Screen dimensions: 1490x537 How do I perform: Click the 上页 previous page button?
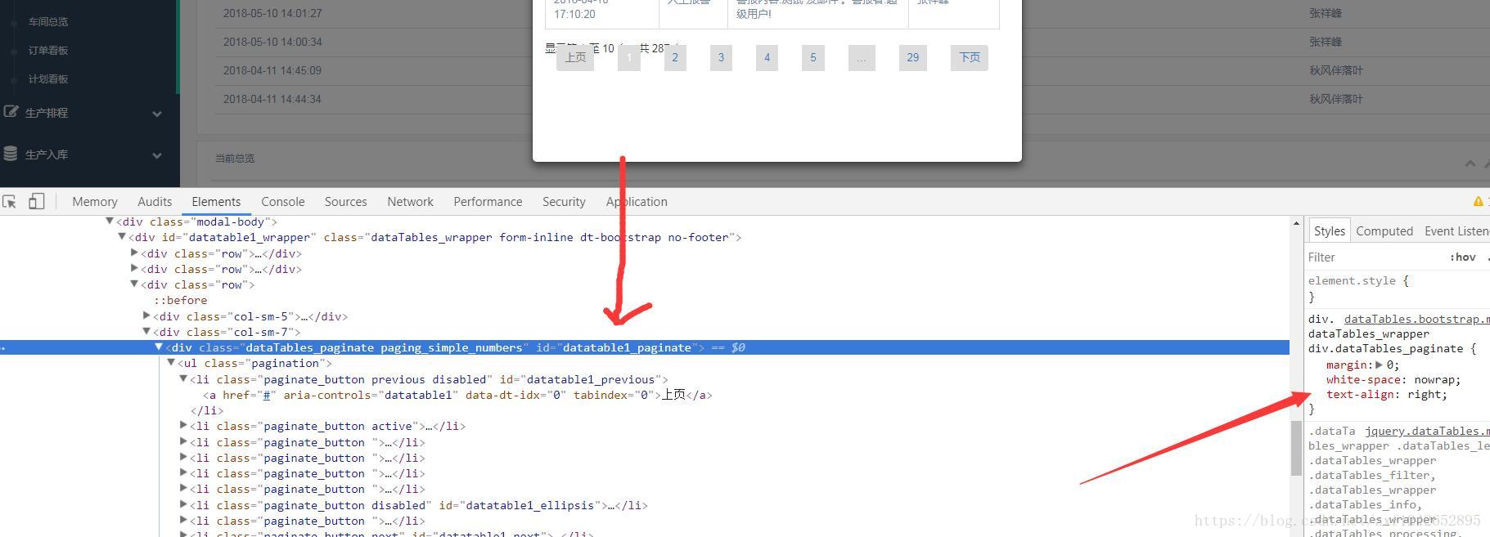tap(575, 57)
